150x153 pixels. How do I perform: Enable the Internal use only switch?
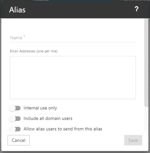coord(15,108)
